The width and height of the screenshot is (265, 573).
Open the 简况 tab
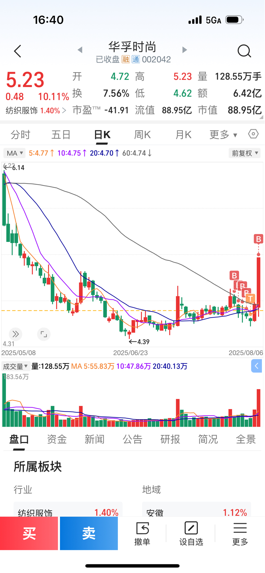pos(208,439)
